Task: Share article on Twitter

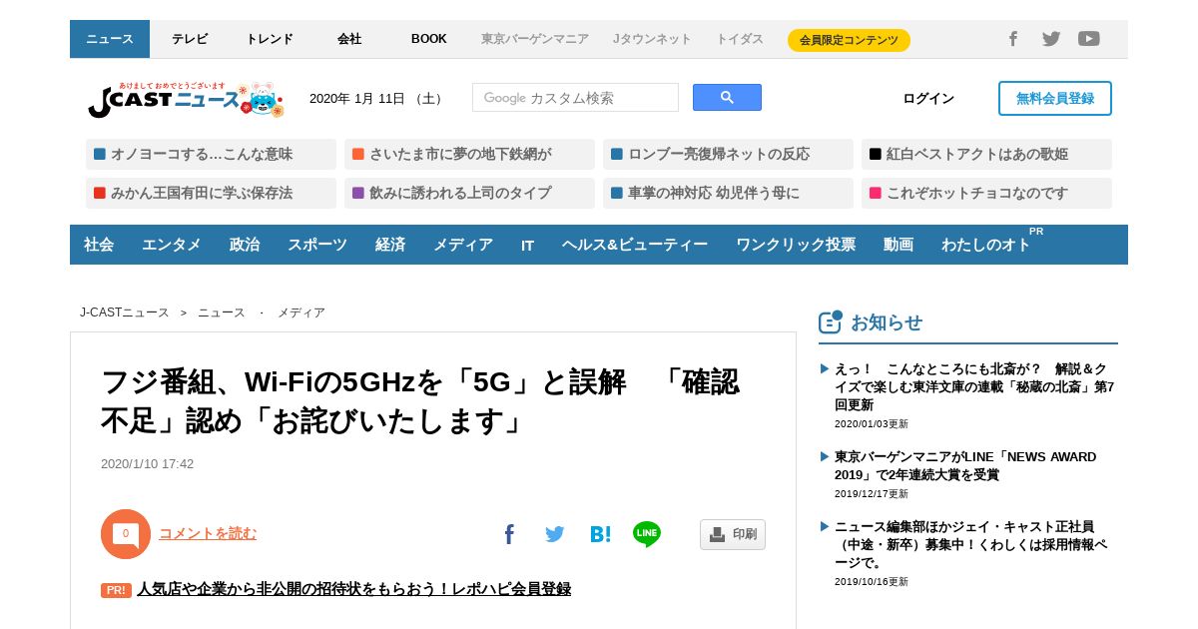Action: click(555, 534)
